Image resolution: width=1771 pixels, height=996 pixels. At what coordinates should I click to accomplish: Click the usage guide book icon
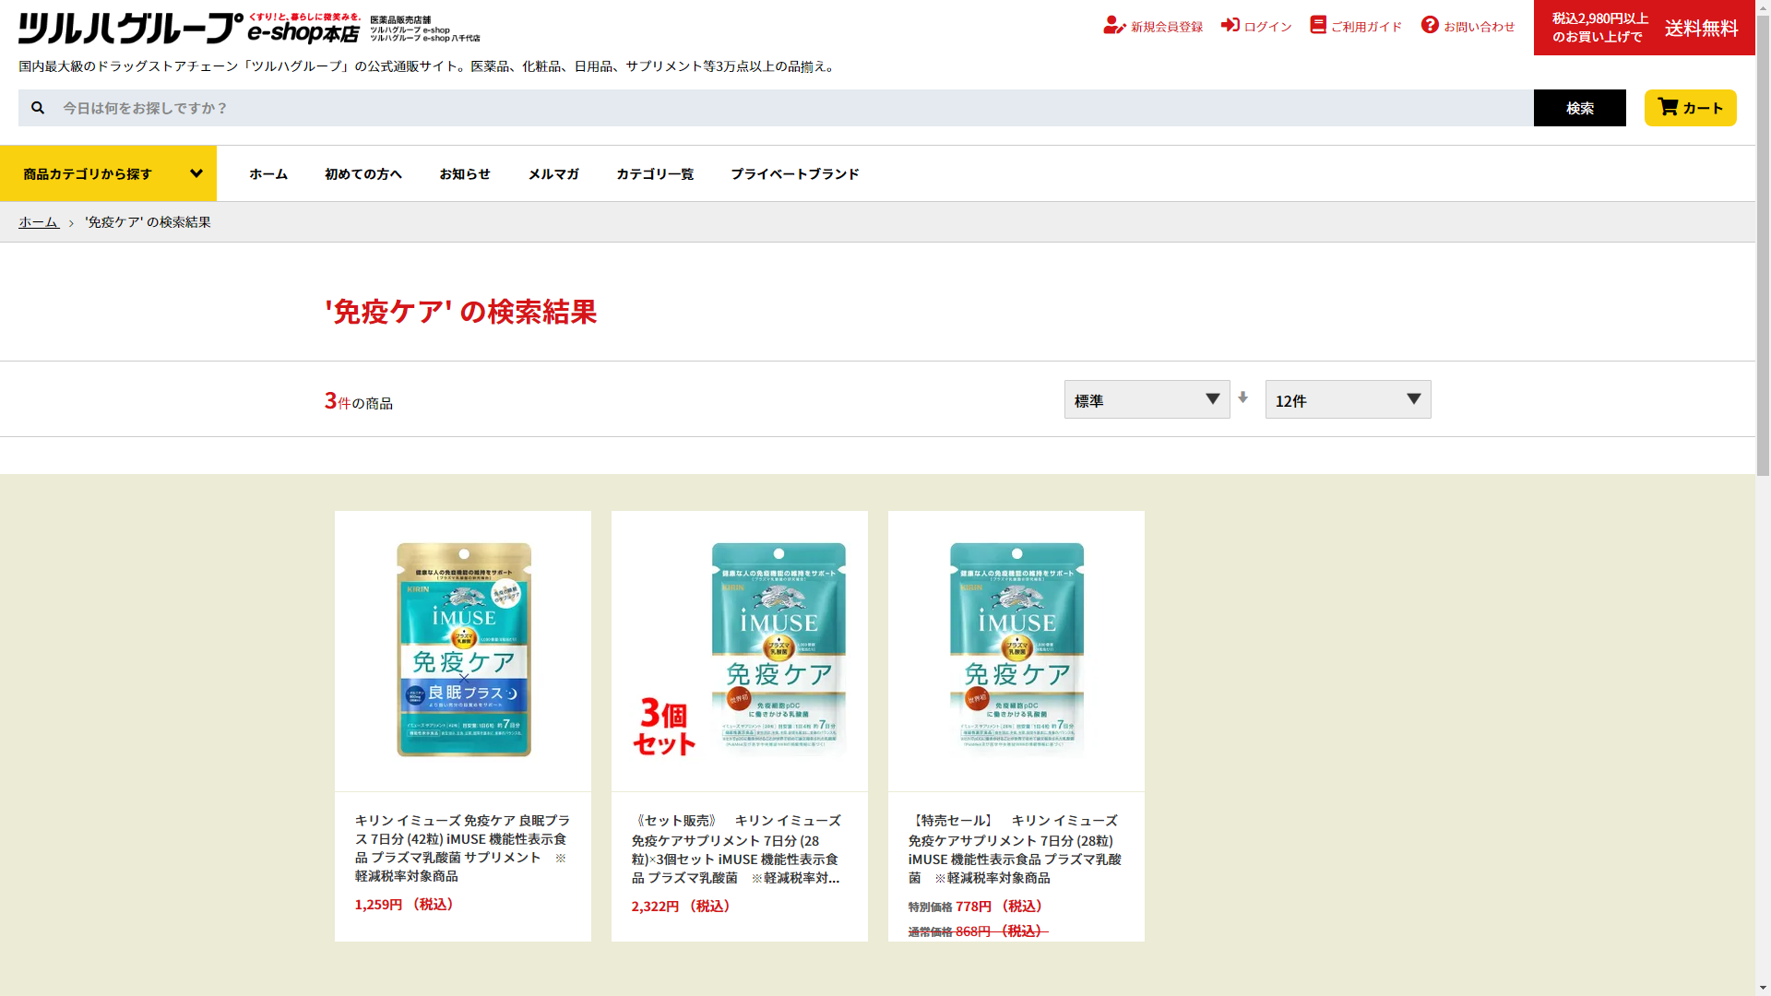tap(1317, 25)
